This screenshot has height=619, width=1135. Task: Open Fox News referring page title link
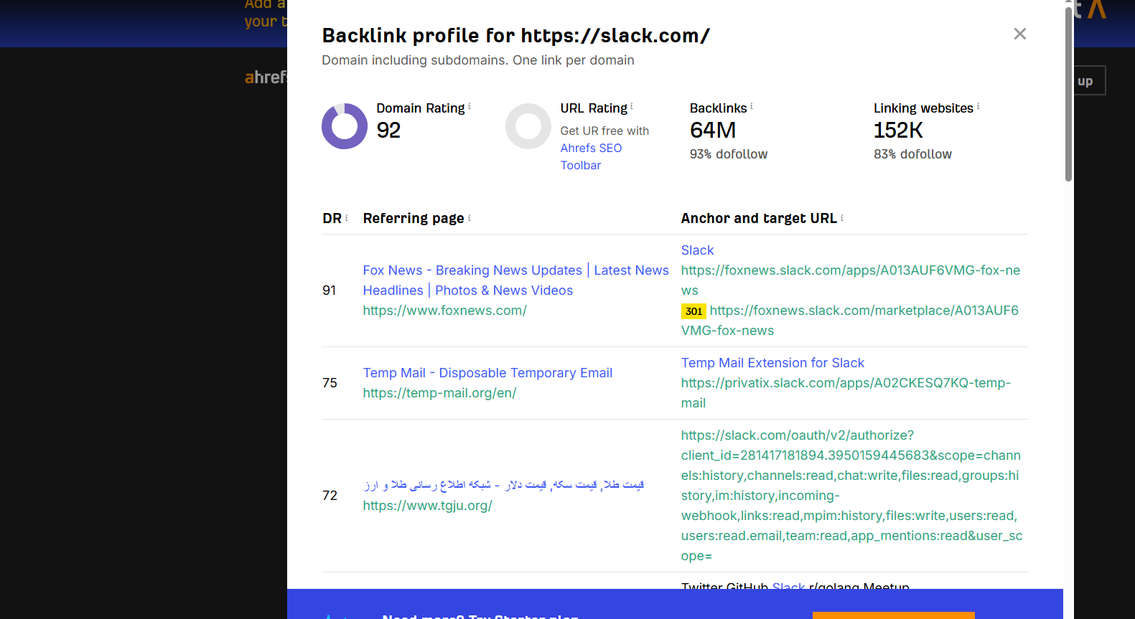[x=515, y=280]
